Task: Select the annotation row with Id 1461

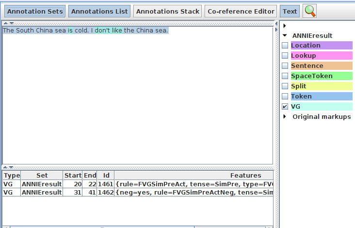Action: pyautogui.click(x=106, y=184)
